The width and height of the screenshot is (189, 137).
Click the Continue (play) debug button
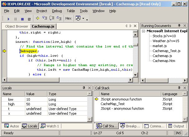[x=8, y=19]
